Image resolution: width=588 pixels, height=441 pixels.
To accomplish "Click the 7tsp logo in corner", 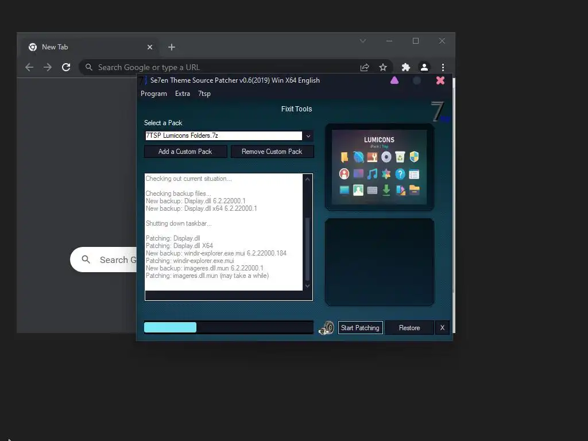I will pyautogui.click(x=440, y=112).
